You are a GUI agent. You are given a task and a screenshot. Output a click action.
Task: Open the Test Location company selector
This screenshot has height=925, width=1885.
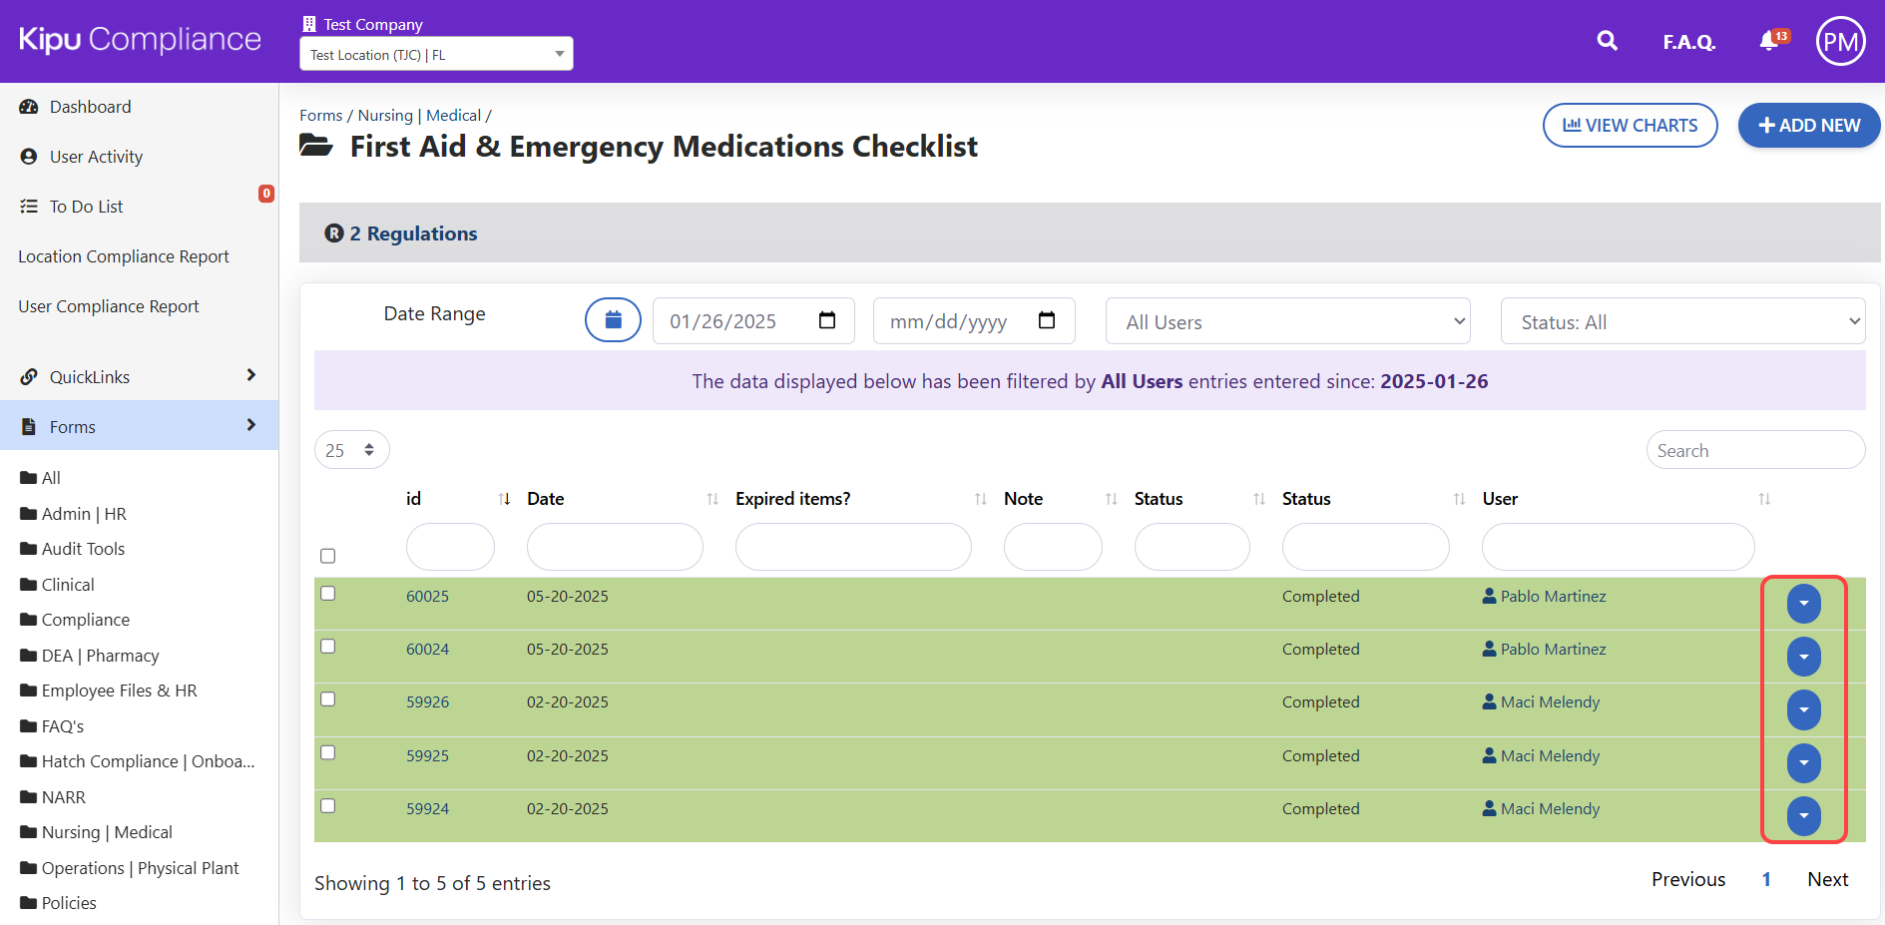click(x=436, y=54)
